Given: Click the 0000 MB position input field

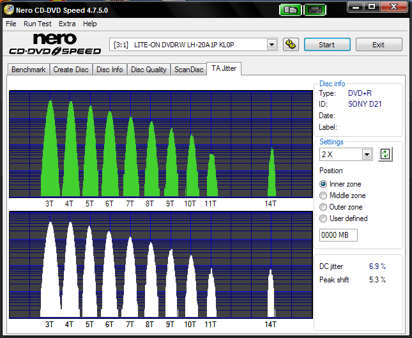Looking at the screenshot, I should pyautogui.click(x=339, y=235).
